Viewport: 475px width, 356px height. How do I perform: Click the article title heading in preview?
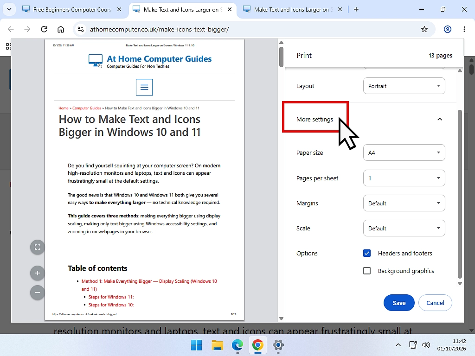(x=129, y=126)
